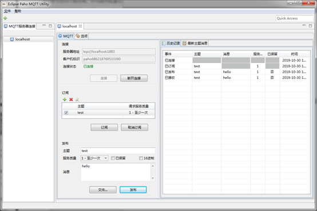Click the history table 主题 column header
This screenshot has width=317, height=211.
point(207,54)
